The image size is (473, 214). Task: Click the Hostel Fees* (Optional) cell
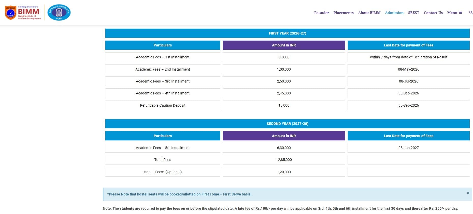tap(163, 172)
